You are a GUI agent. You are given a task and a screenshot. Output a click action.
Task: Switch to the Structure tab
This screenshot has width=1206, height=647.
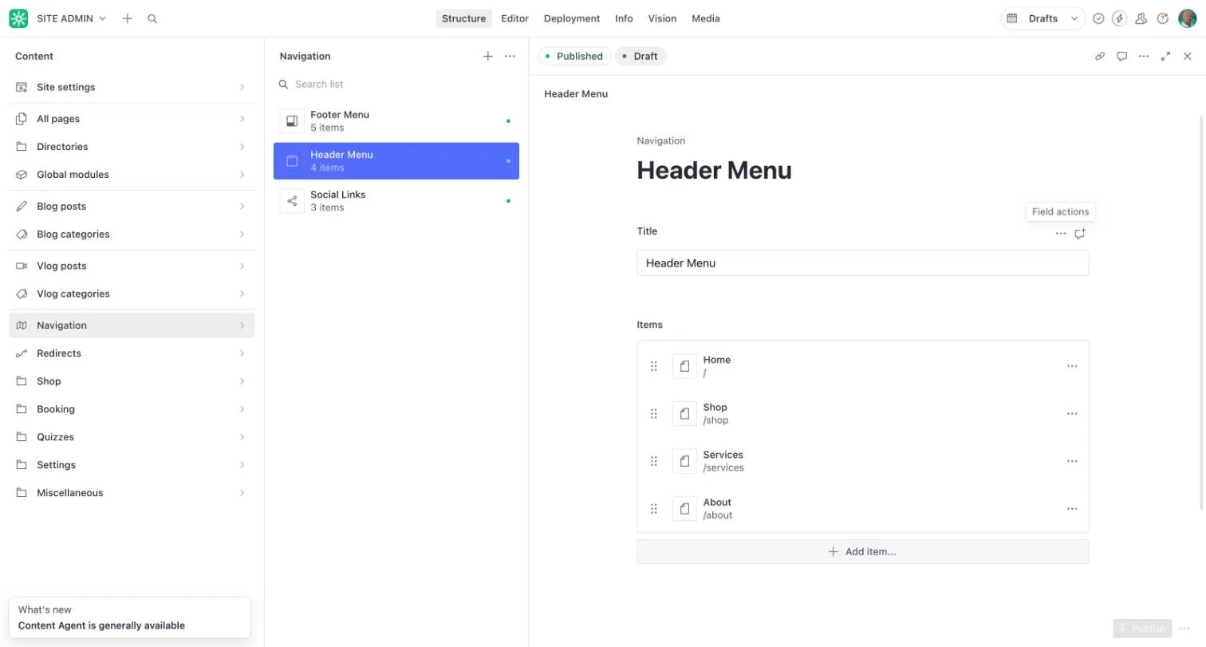(x=463, y=18)
